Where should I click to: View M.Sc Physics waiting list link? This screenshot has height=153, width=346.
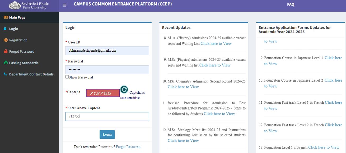pos(215,65)
